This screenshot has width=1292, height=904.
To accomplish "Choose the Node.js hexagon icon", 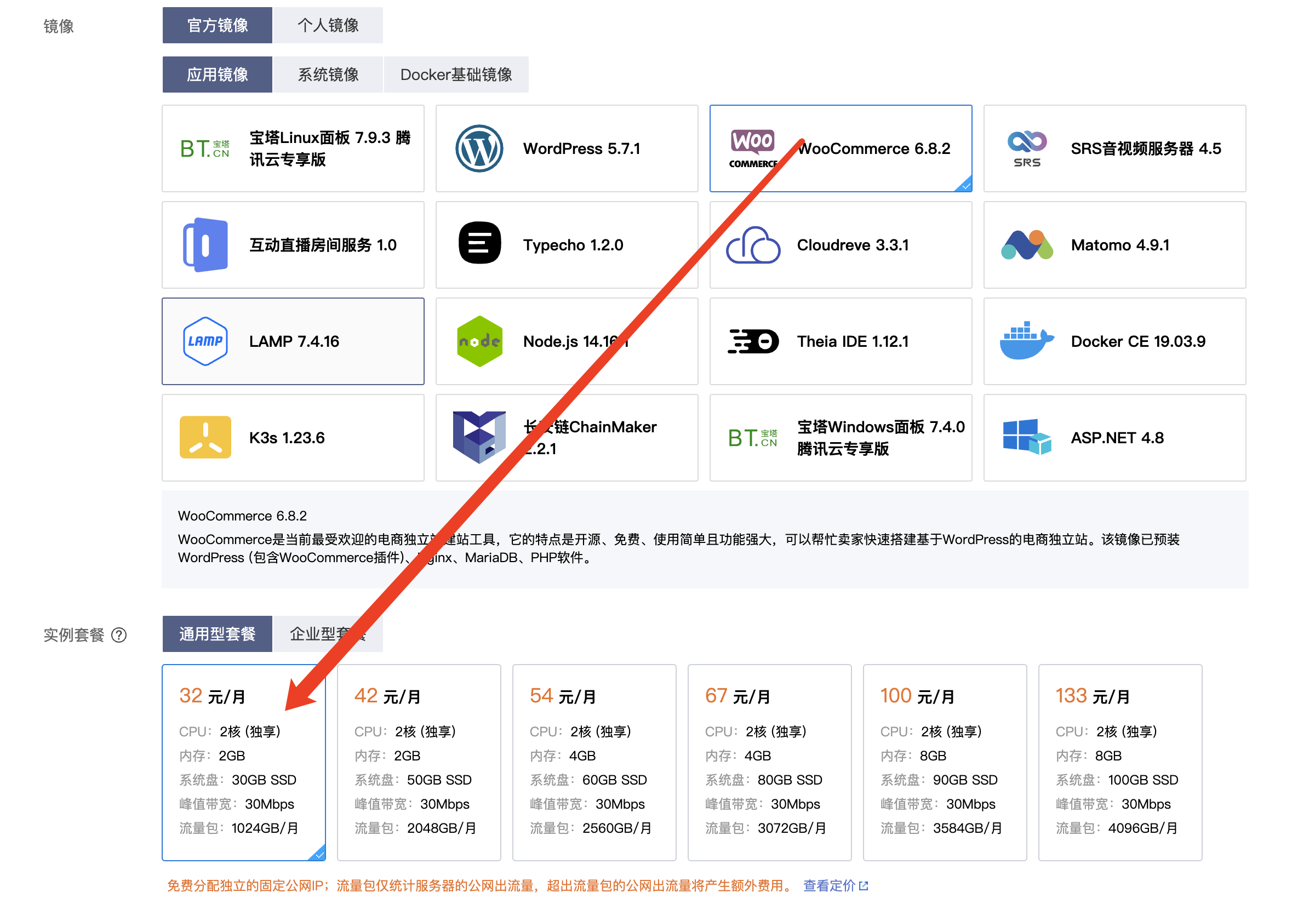I will pyautogui.click(x=479, y=341).
